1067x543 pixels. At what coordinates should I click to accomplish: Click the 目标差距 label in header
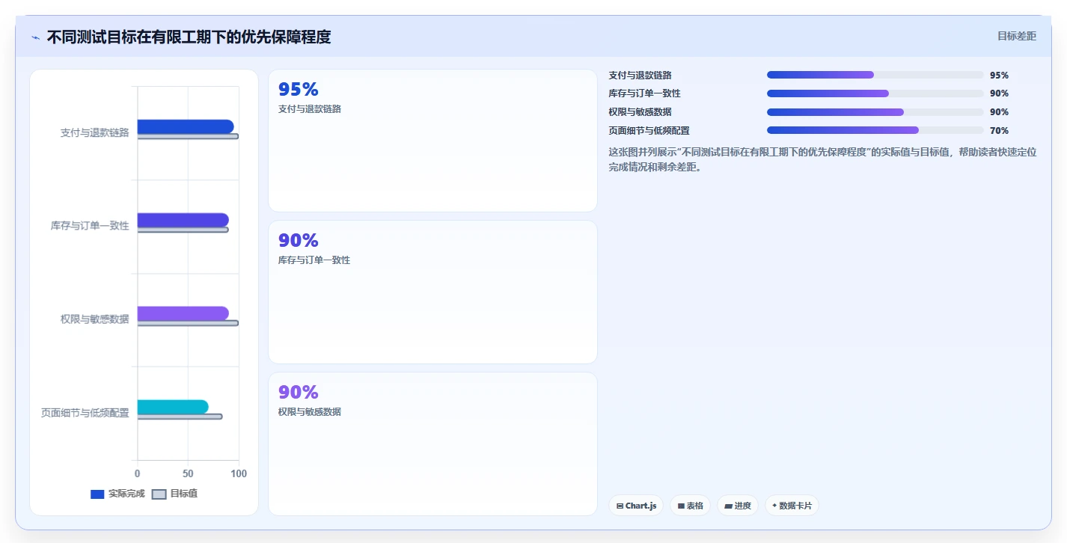coord(1017,36)
